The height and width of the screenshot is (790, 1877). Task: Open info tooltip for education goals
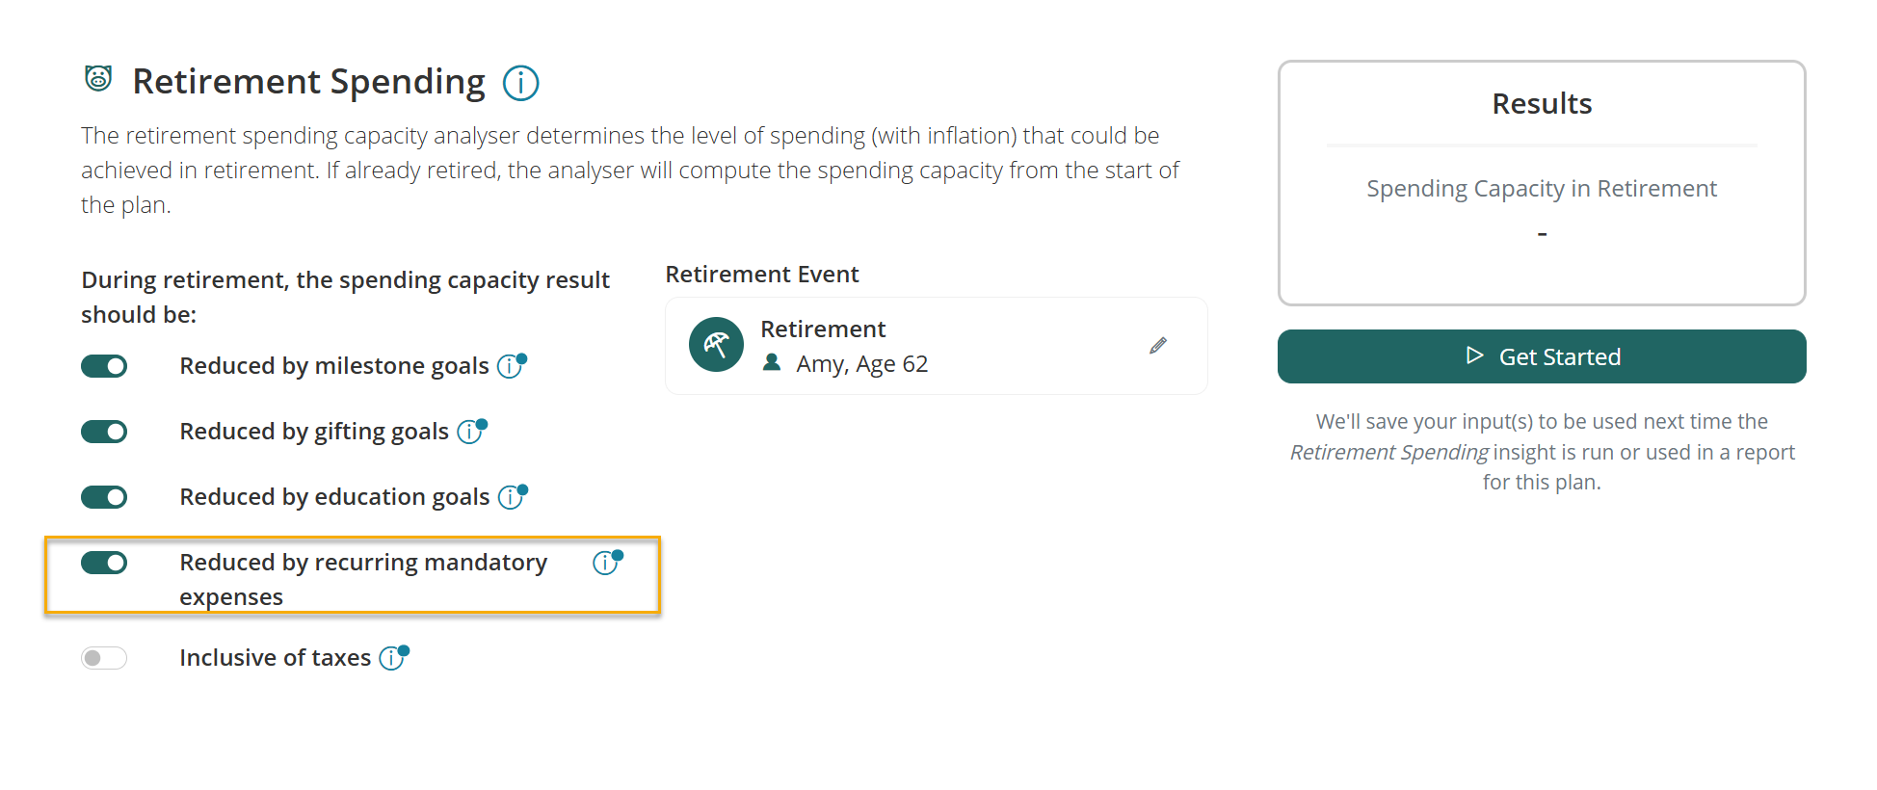511,497
